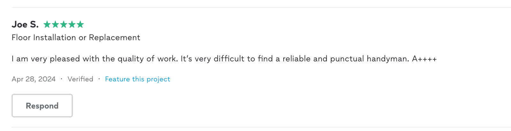Click the first green rating star

point(47,24)
